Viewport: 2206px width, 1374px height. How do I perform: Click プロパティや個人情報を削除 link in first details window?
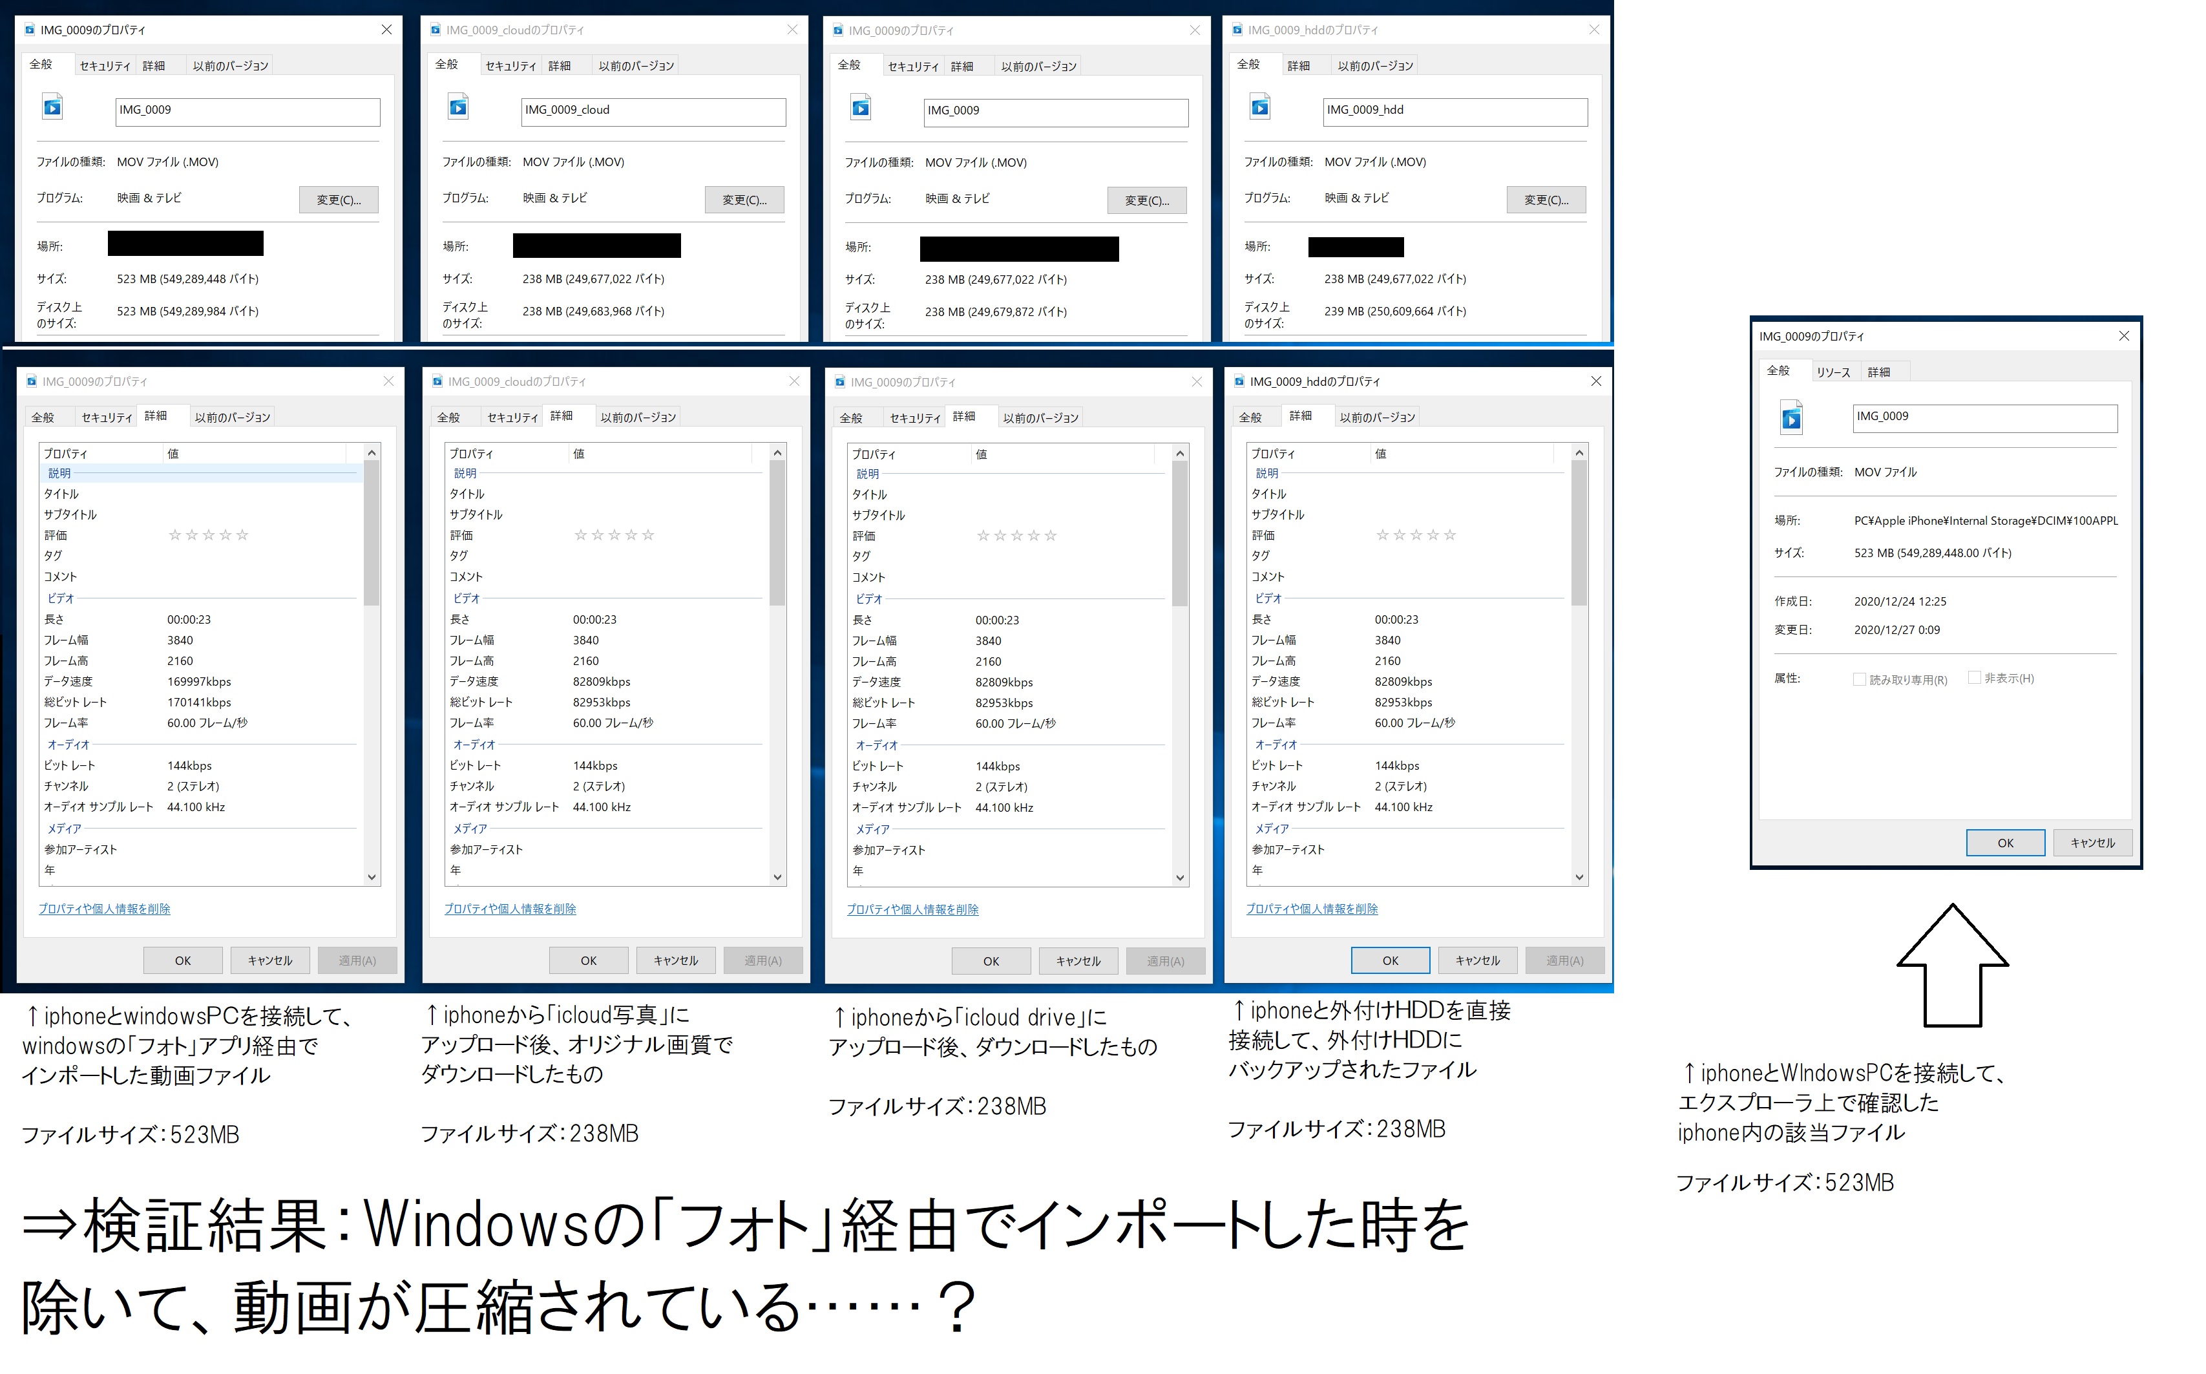tap(105, 909)
